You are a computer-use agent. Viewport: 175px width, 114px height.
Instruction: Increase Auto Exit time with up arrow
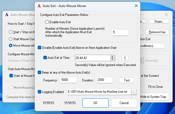pos(112,57)
